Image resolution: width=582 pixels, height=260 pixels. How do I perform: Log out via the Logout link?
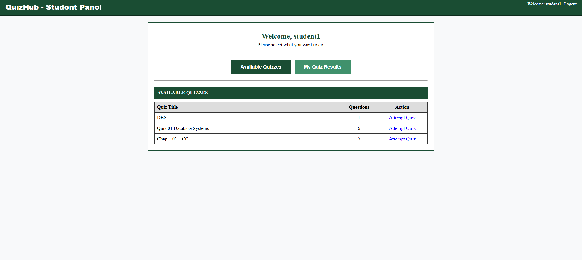tap(570, 4)
